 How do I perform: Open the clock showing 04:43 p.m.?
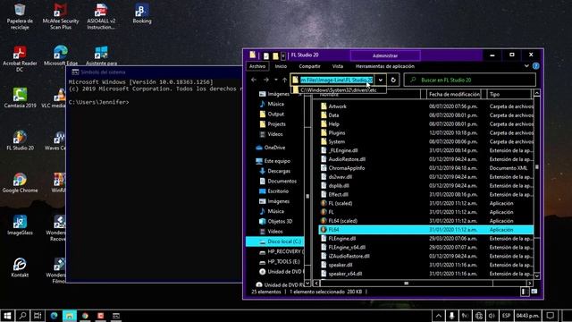tap(527, 316)
